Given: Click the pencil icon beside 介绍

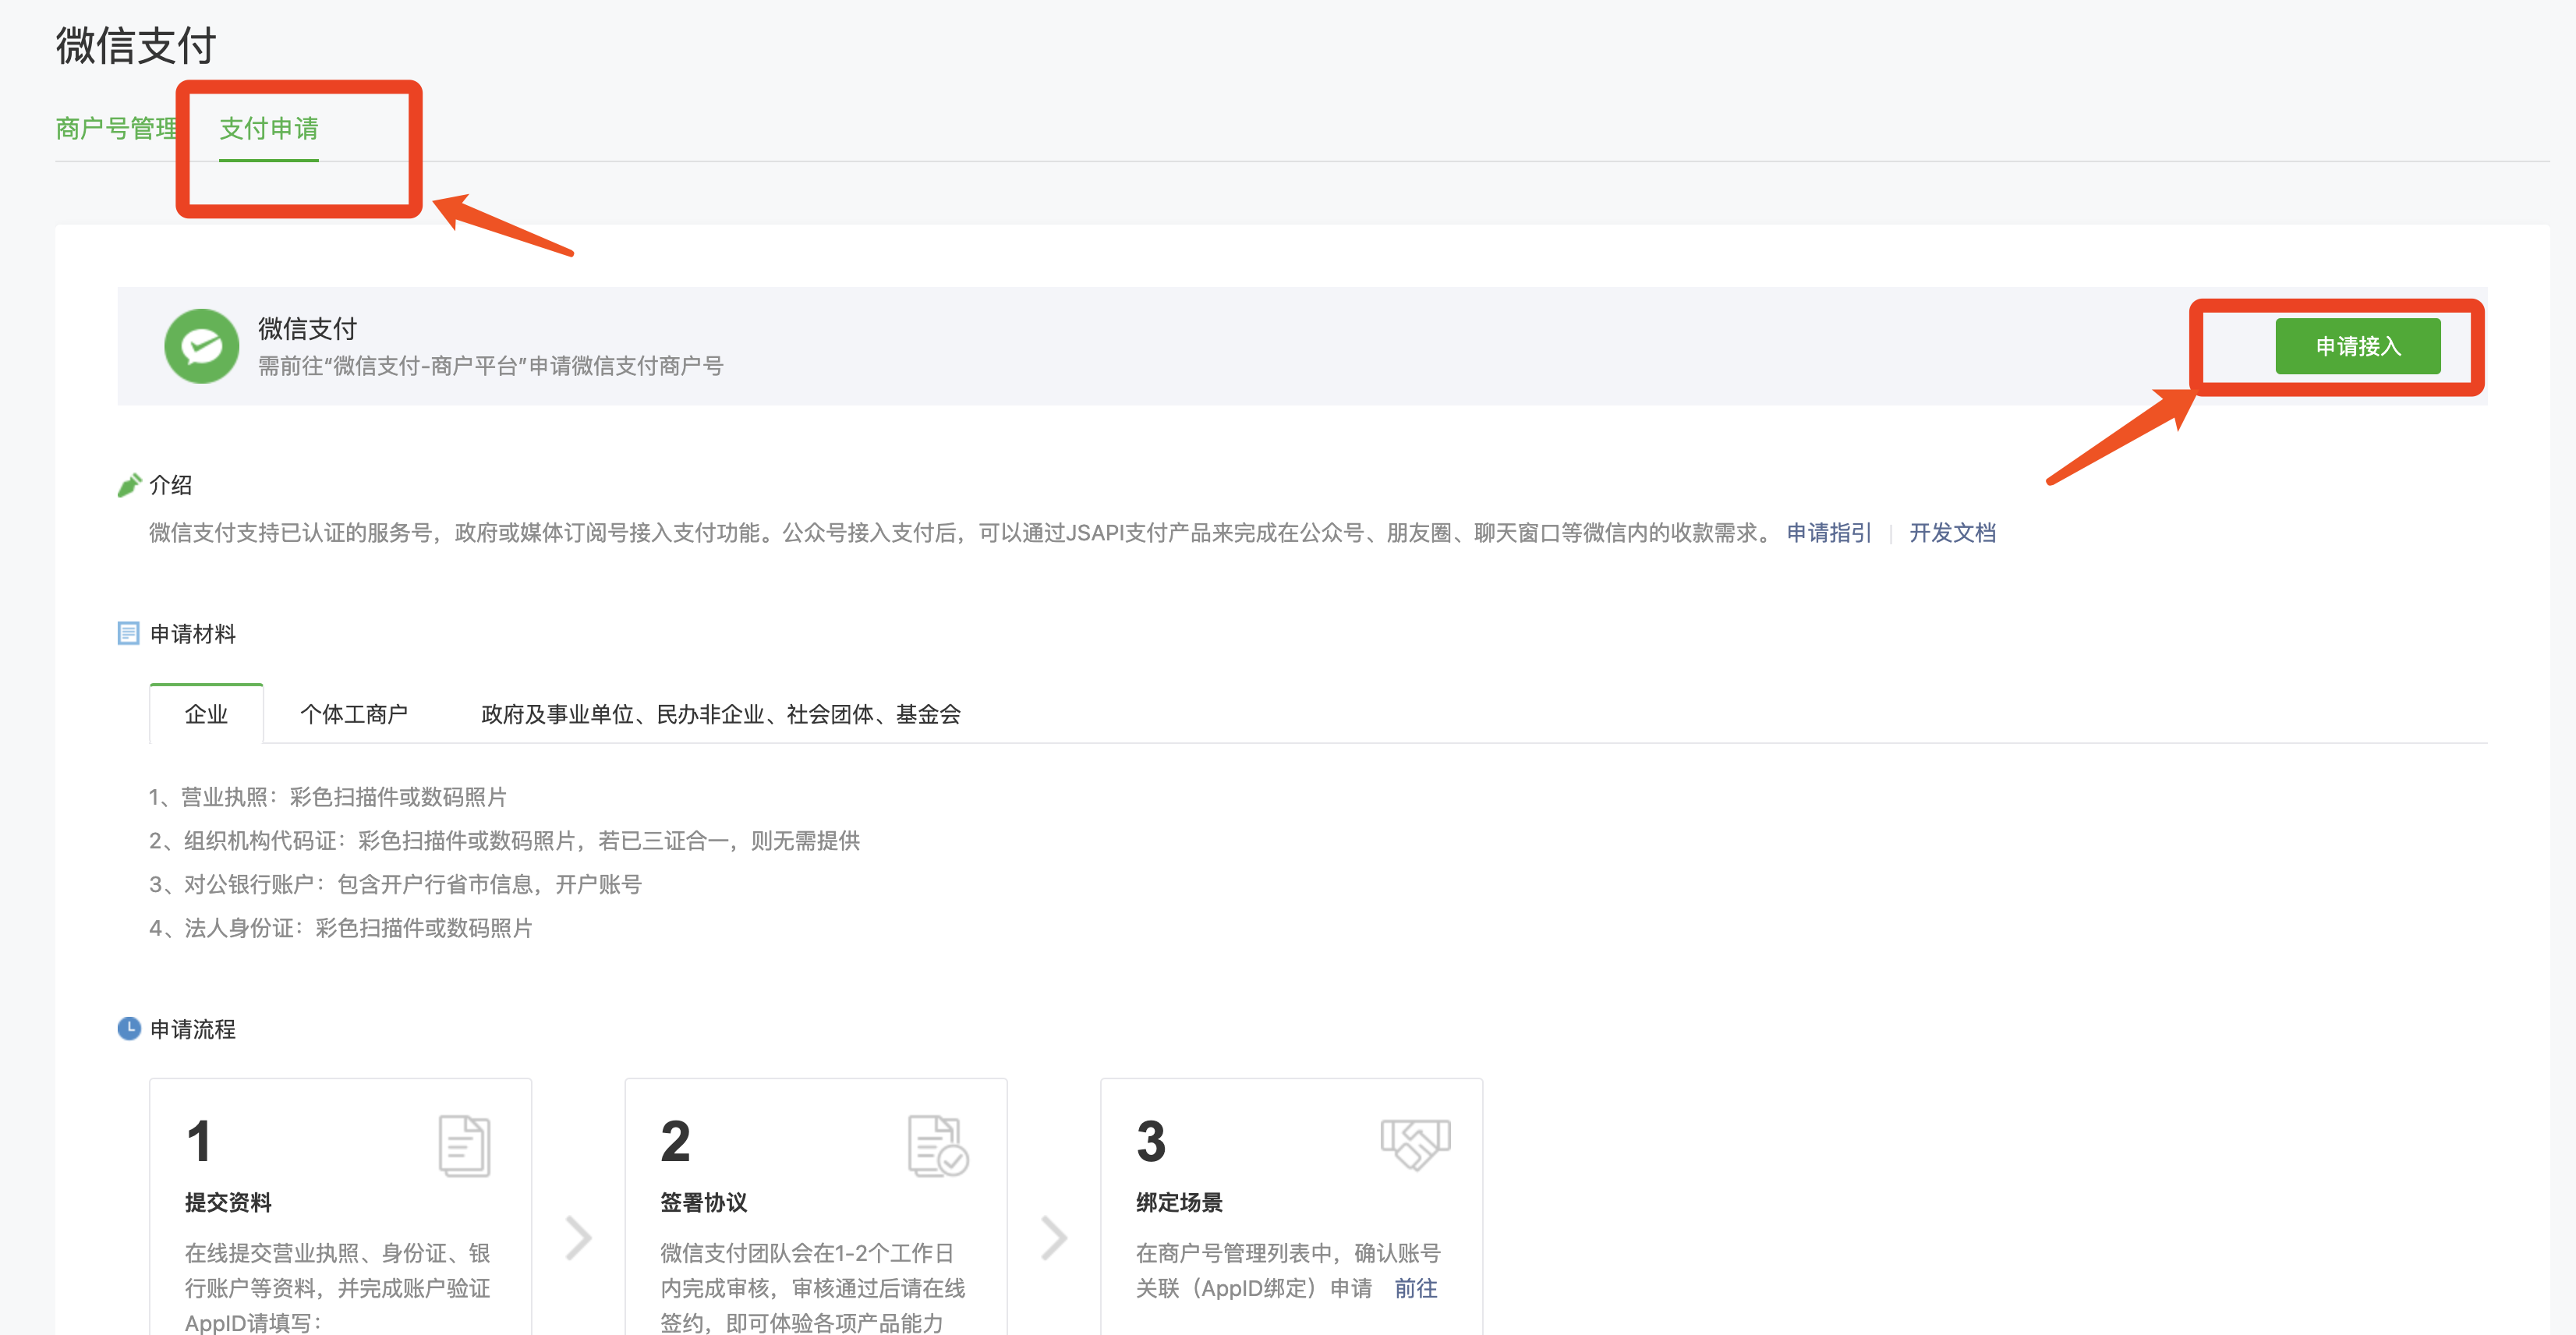Looking at the screenshot, I should pos(129,485).
